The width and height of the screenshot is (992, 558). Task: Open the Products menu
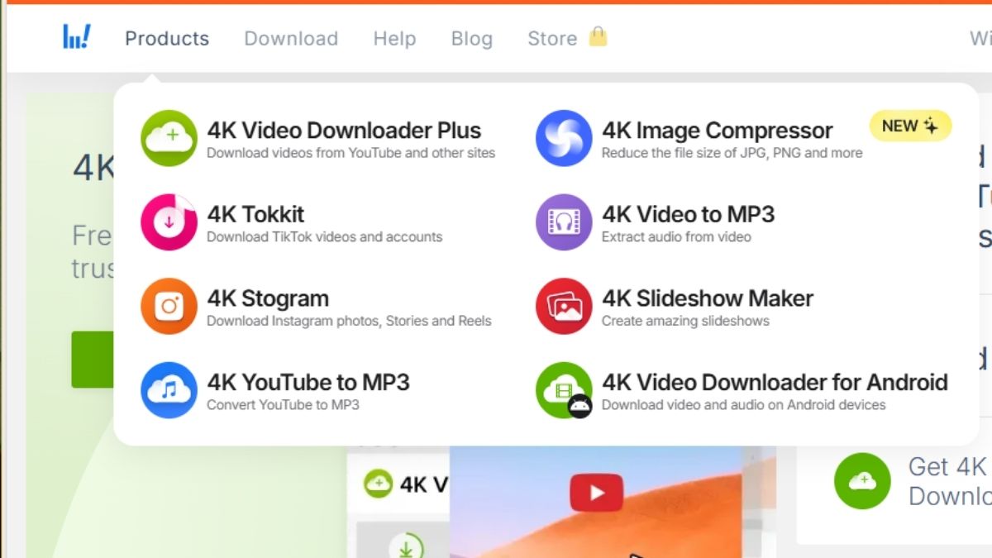(167, 38)
